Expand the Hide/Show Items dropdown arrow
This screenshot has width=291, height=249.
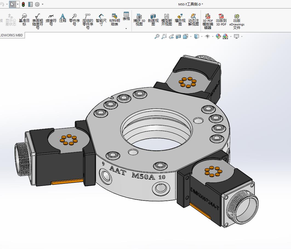[213, 36]
